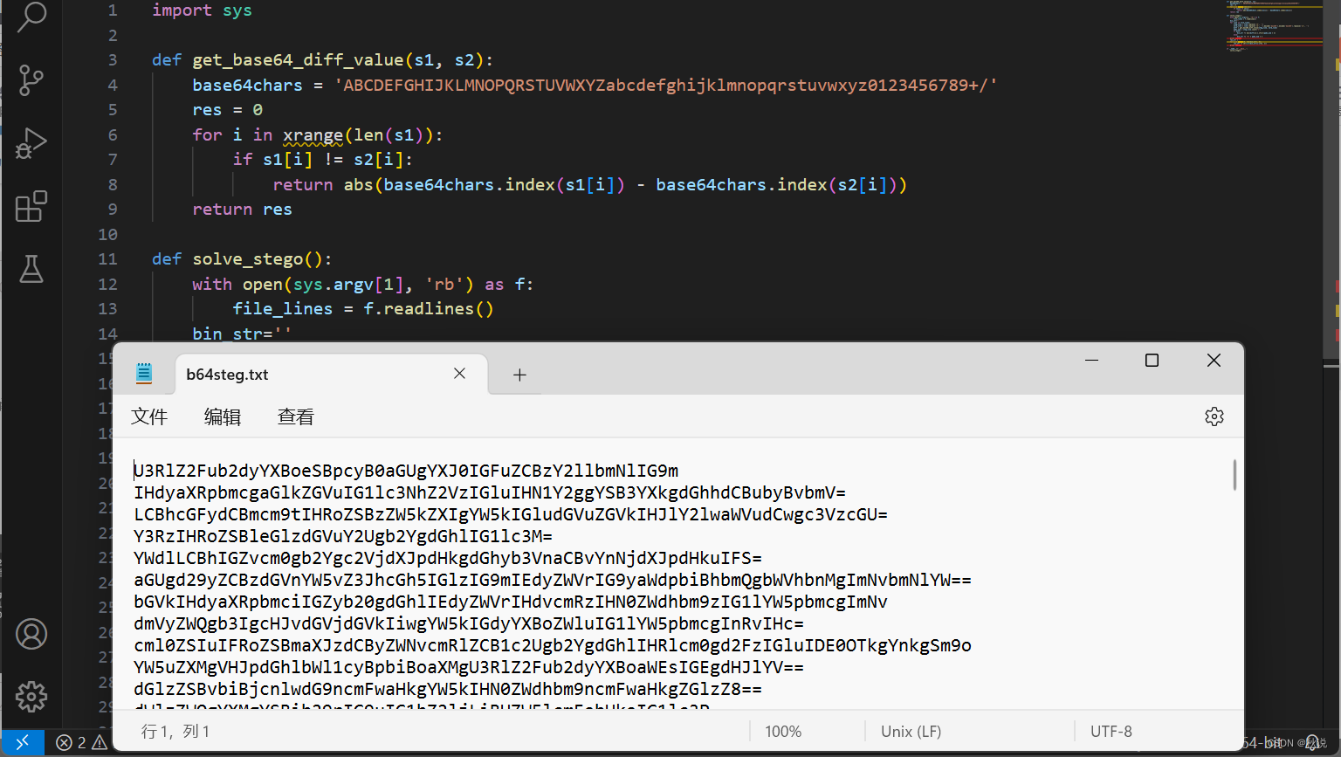This screenshot has height=757, width=1341.
Task: Click sys.argv[1] on line 12
Action: pos(348,285)
